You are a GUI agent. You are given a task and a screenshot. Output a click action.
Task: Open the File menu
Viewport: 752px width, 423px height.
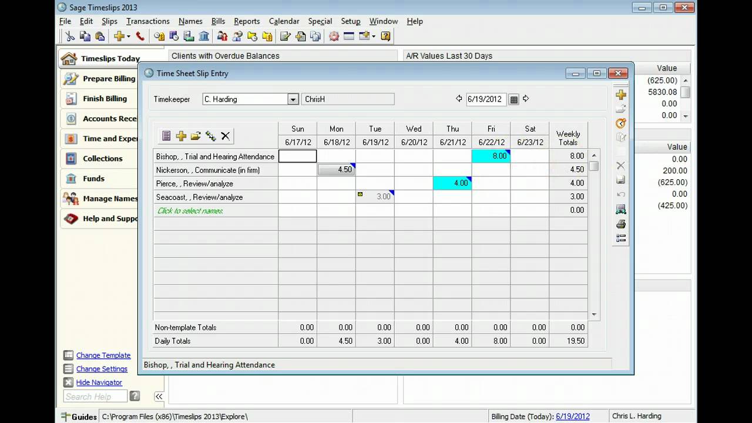65,21
